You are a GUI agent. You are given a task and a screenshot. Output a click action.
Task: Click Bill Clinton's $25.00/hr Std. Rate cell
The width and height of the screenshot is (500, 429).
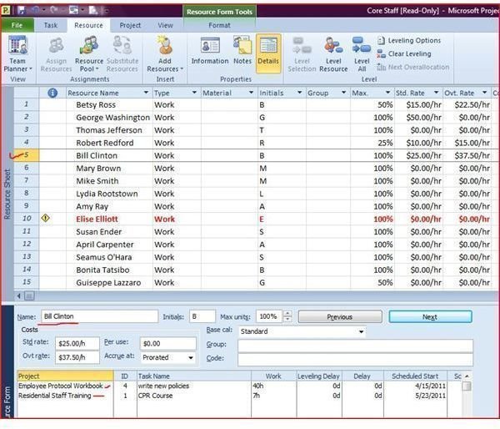pos(418,155)
